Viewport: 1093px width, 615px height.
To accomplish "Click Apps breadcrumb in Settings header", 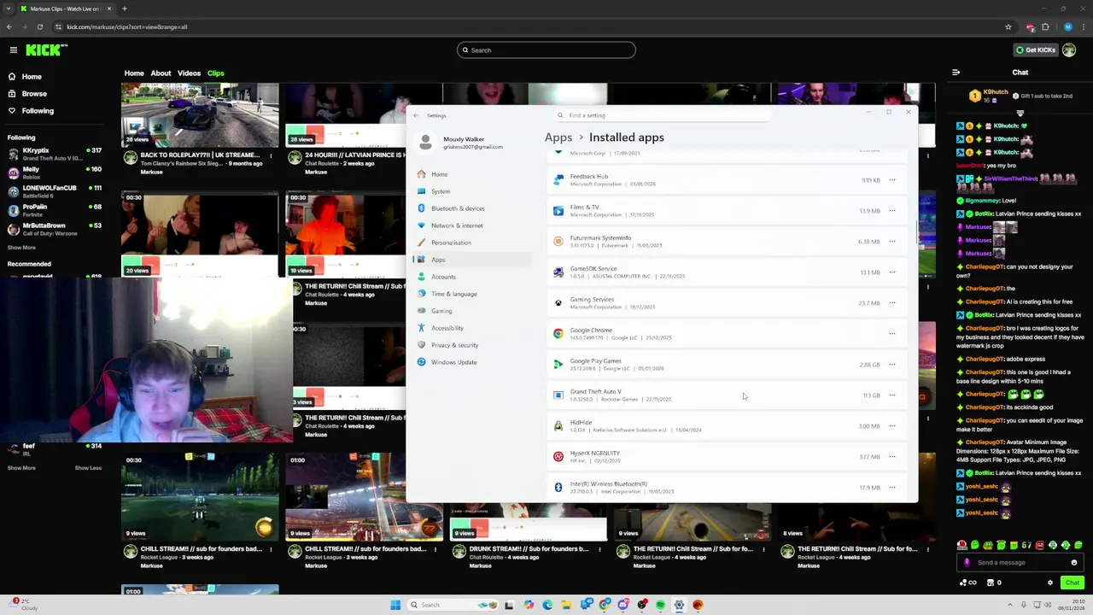I will pos(558,138).
